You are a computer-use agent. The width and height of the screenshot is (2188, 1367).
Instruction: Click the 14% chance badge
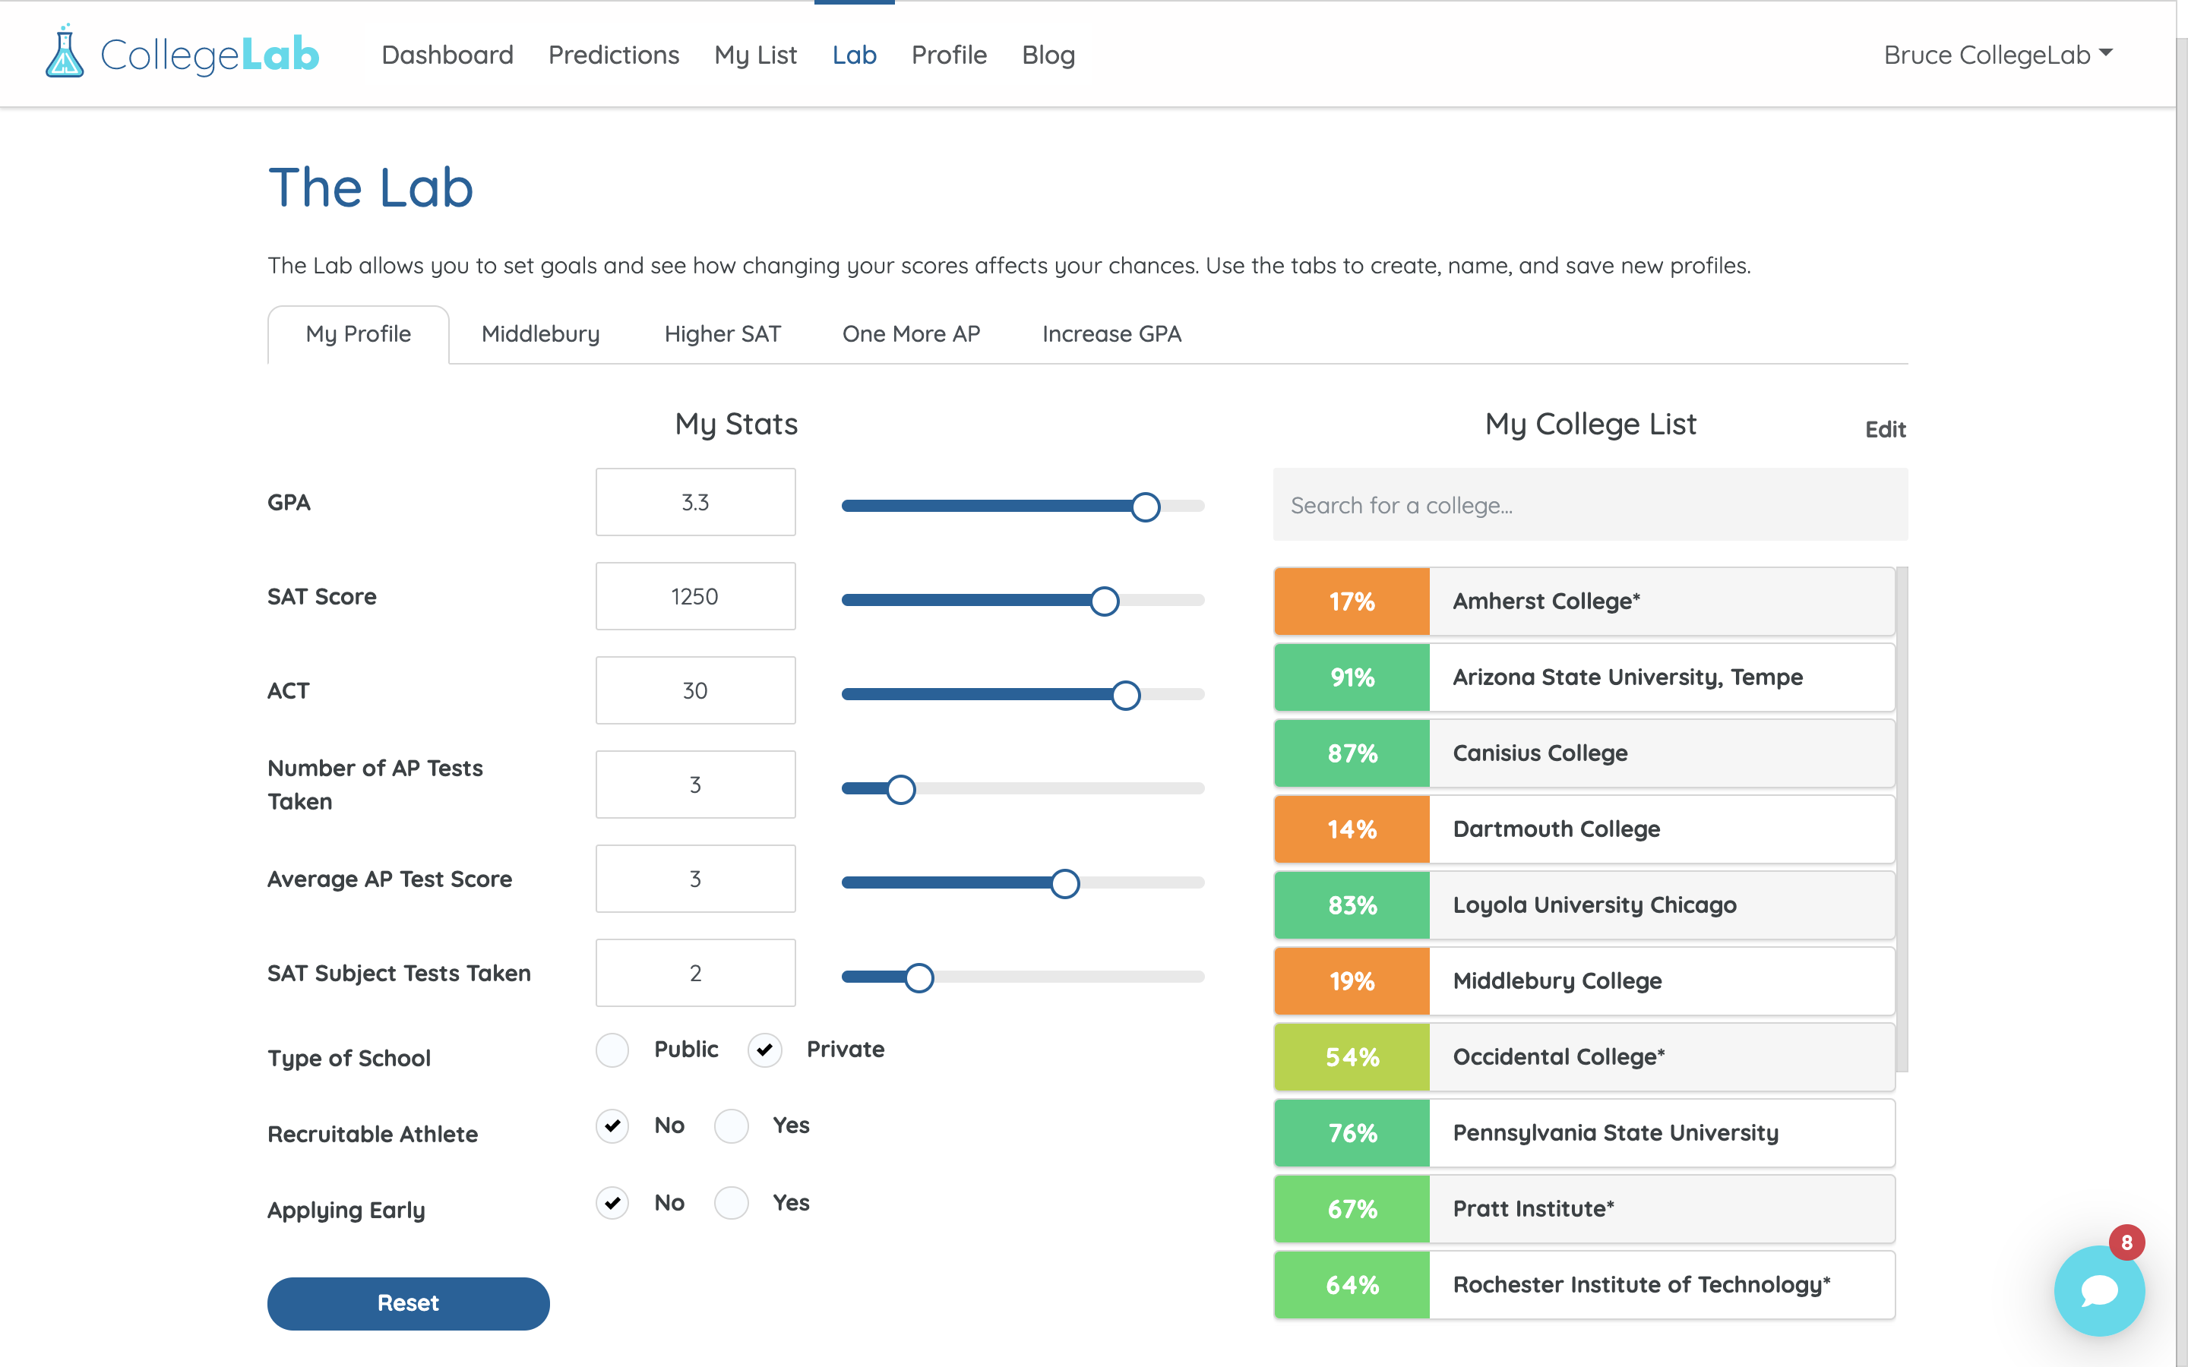1352,829
